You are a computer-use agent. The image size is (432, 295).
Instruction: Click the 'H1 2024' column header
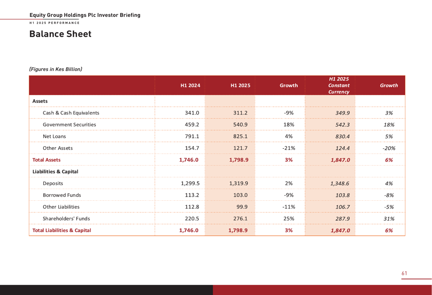[191, 85]
